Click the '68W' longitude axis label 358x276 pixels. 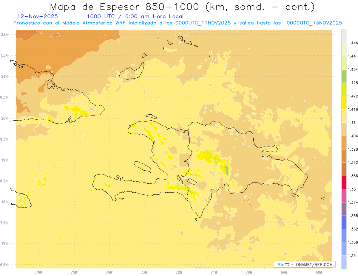coord(319,272)
